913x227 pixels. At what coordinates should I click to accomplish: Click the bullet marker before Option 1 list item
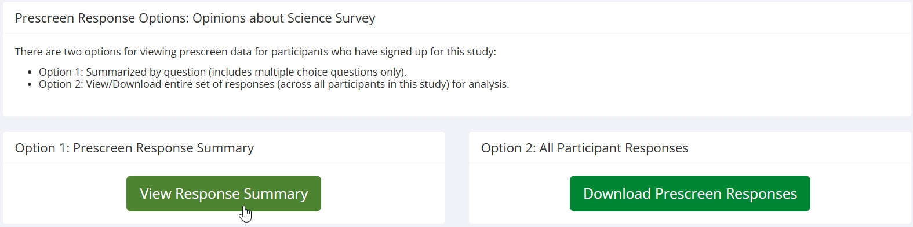(x=30, y=73)
